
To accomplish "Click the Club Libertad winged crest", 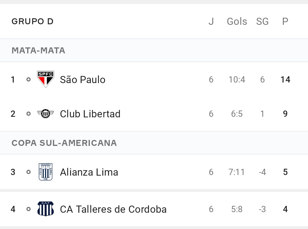I will 46,114.
